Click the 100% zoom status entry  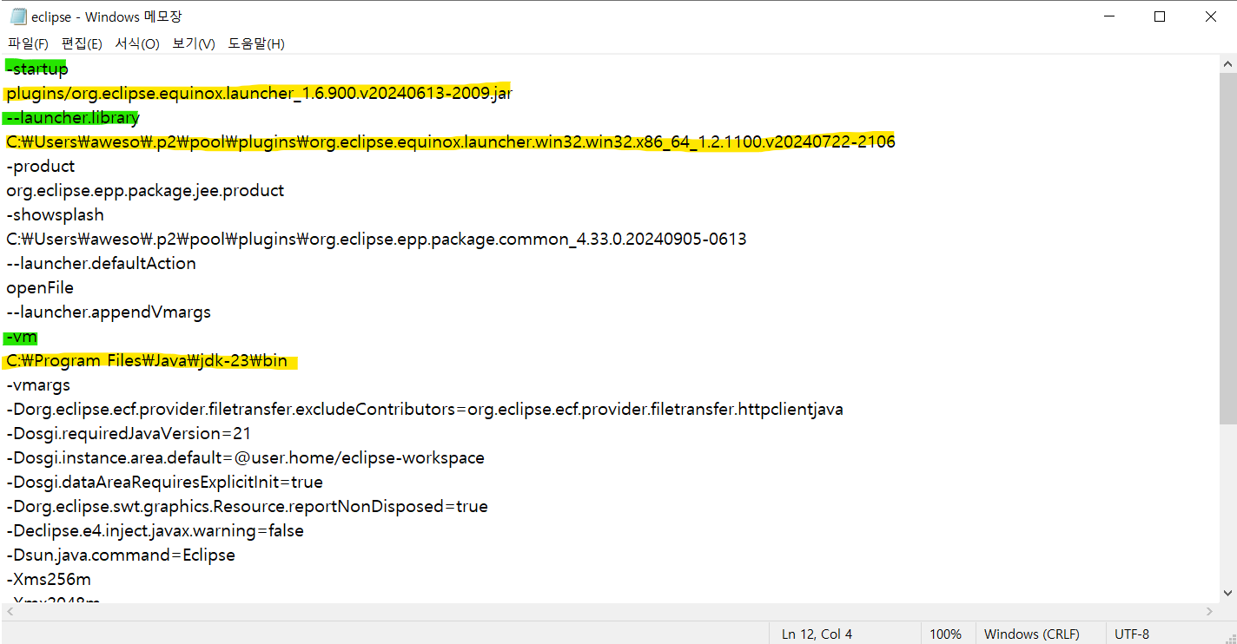946,634
